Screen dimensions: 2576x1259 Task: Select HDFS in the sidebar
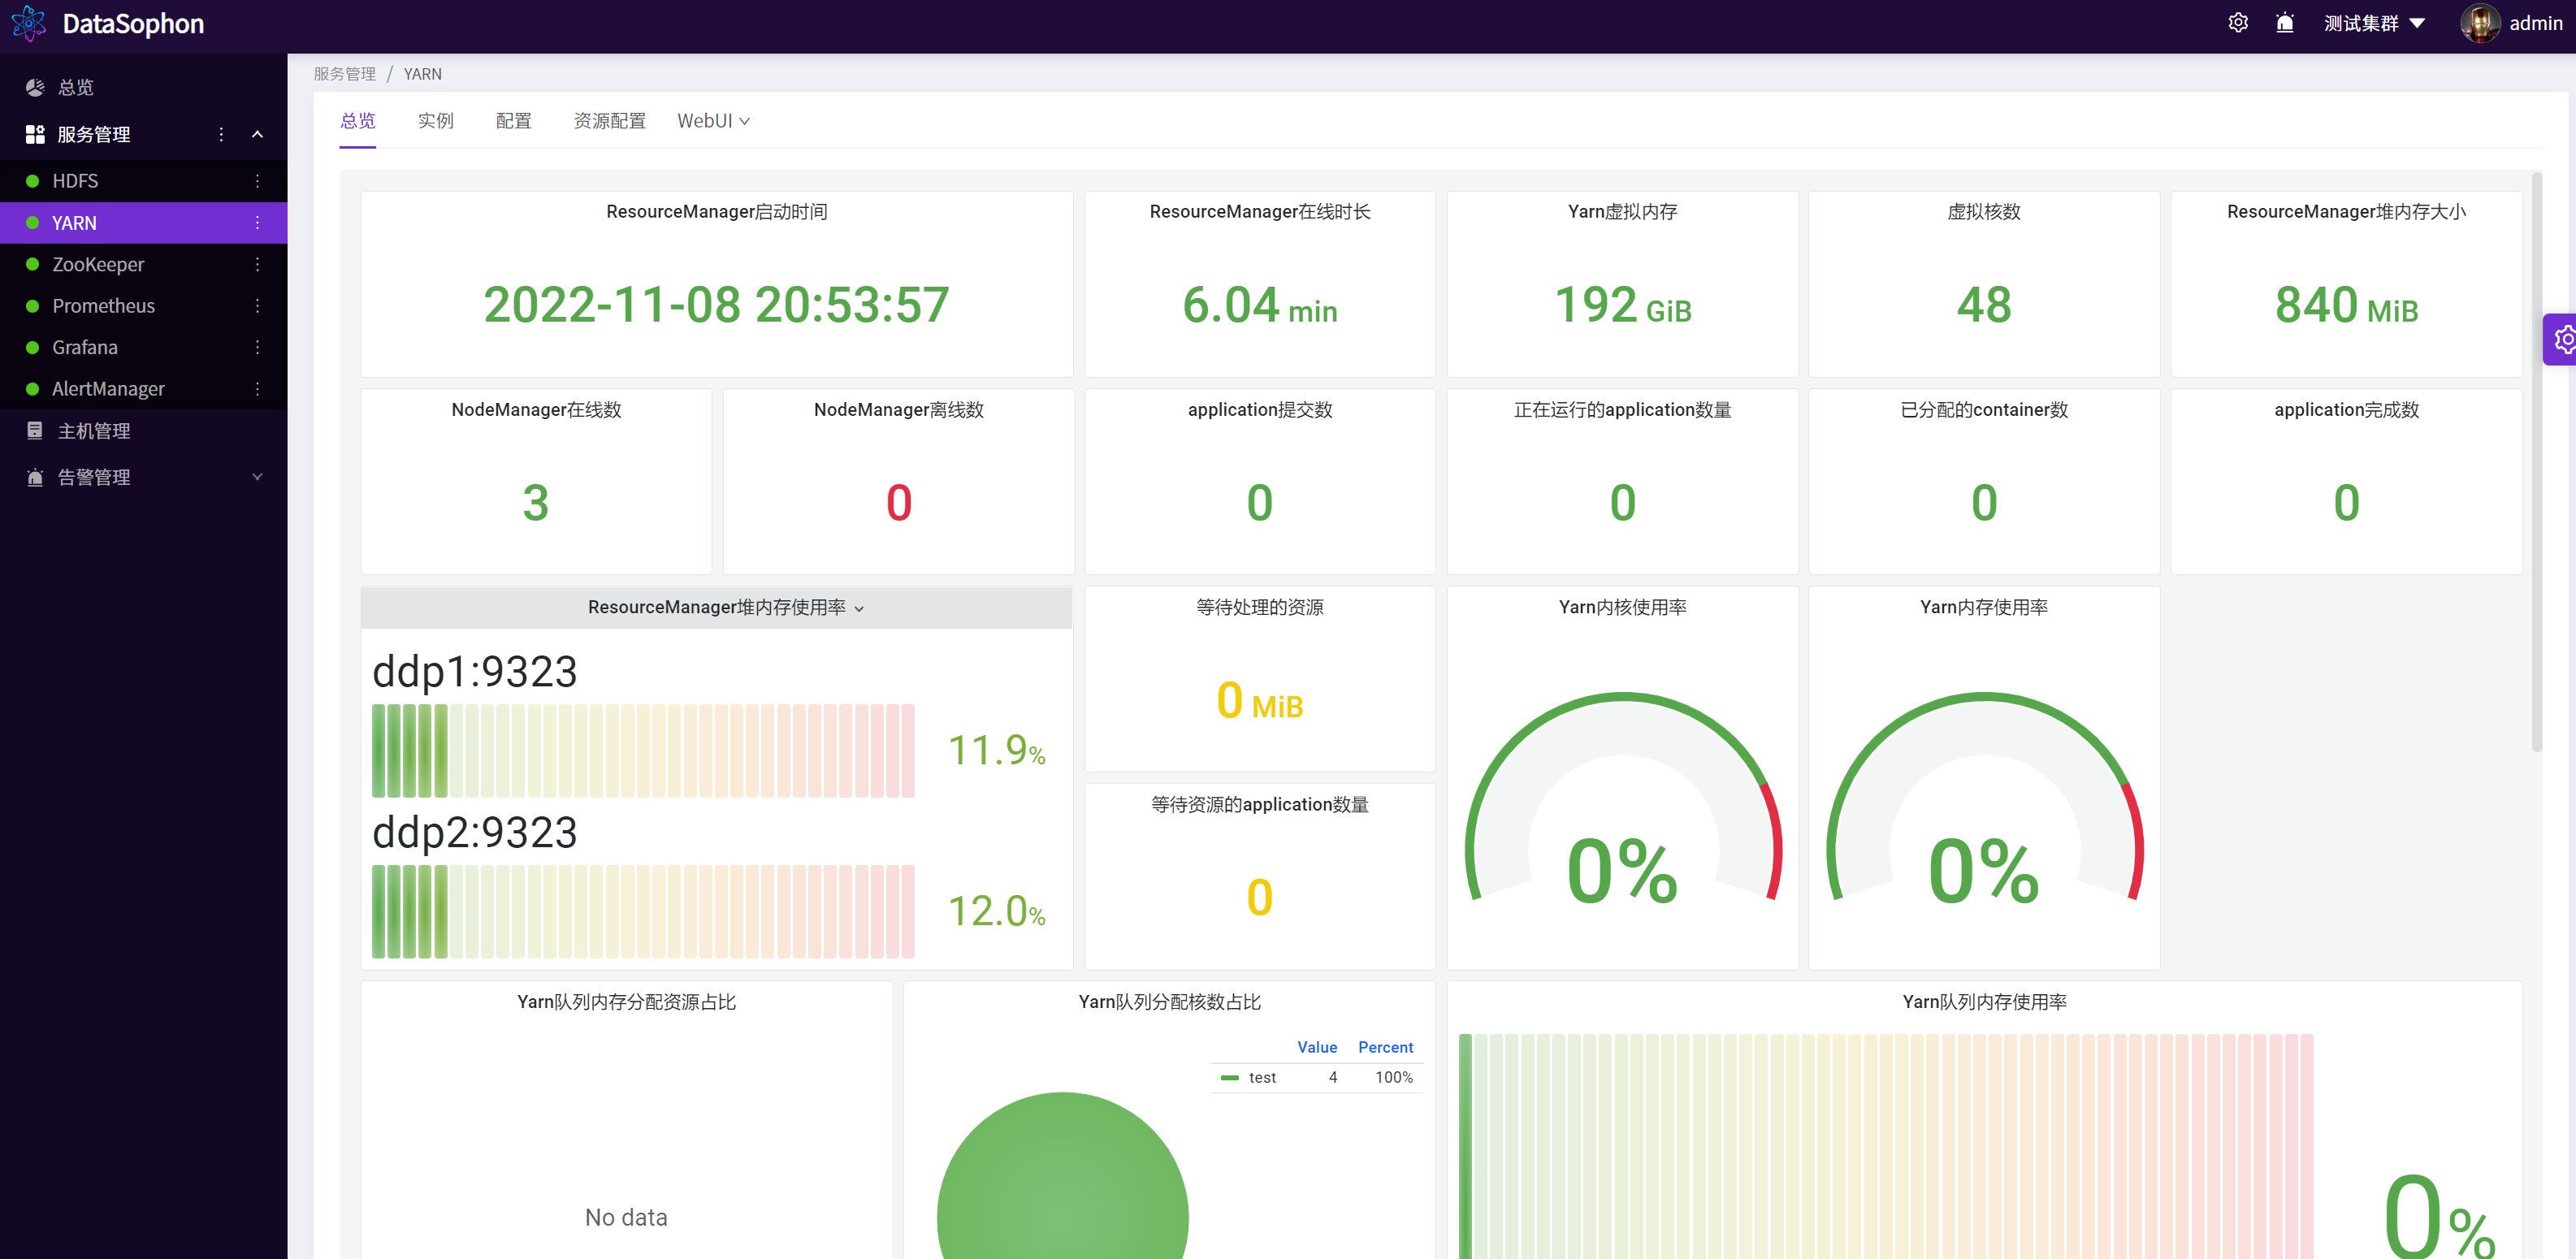click(143, 181)
